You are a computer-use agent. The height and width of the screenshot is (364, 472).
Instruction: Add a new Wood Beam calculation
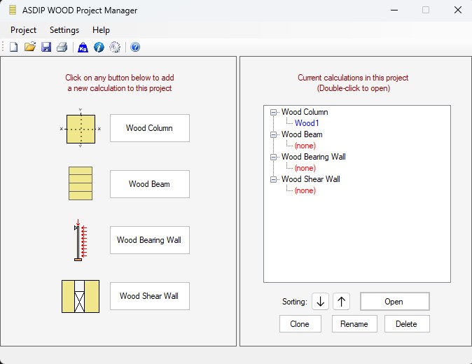click(150, 184)
